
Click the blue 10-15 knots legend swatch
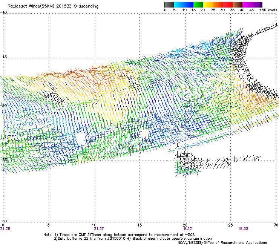tap(189, 5)
